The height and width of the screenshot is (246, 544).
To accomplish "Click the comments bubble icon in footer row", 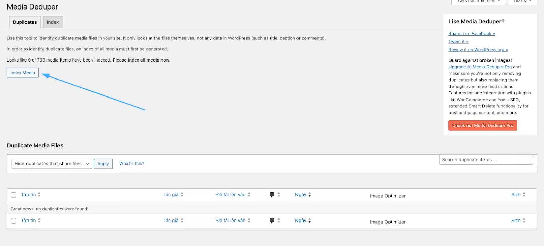I will coord(272,221).
